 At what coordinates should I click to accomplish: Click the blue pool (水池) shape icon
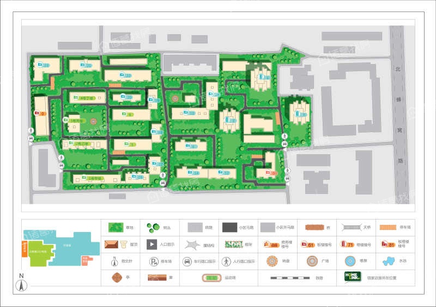click(x=389, y=261)
